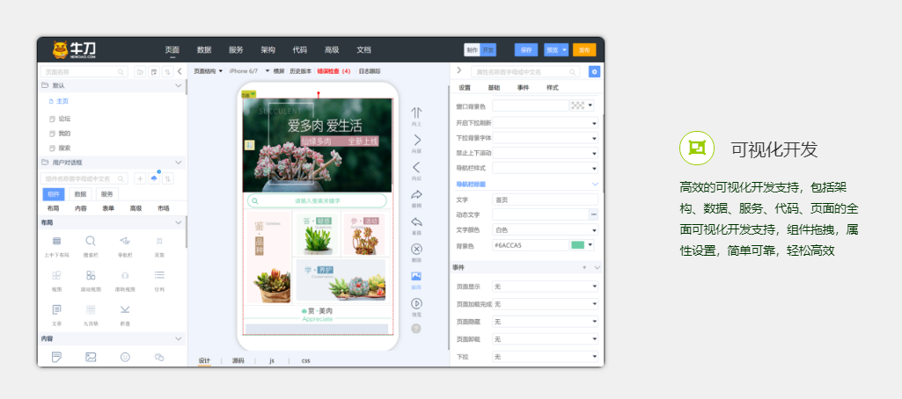This screenshot has width=902, height=399.
Task: Open the 窗口背景色 color swatch dropdown
Action: pyautogui.click(x=583, y=105)
